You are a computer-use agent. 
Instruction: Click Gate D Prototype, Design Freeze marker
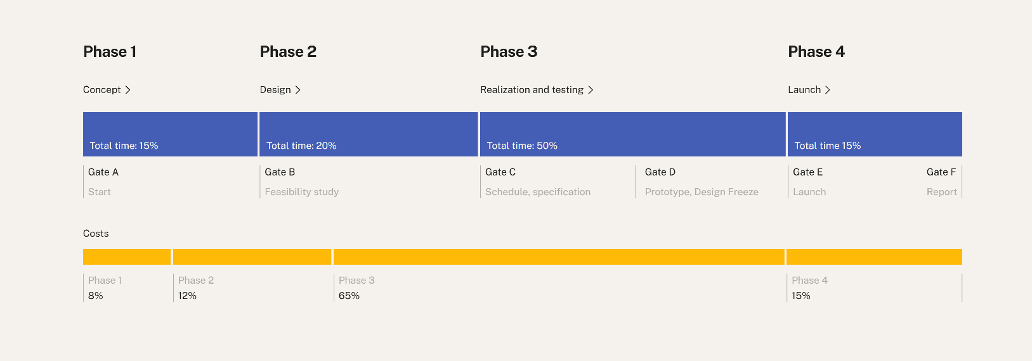[x=701, y=182]
